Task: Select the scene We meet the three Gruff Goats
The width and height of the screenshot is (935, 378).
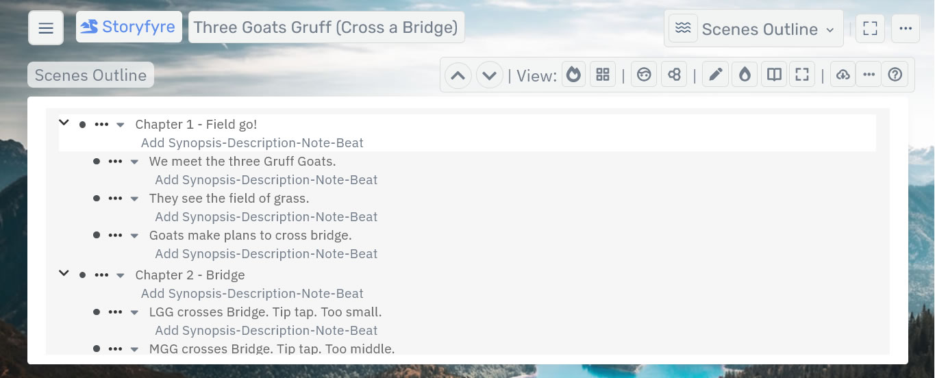Action: pyautogui.click(x=242, y=161)
